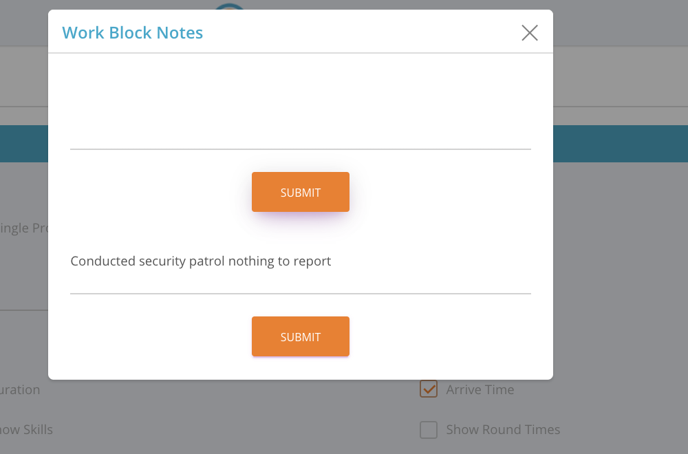This screenshot has width=688, height=454.
Task: Click the Work Block Notes title
Action: pyautogui.click(x=132, y=33)
